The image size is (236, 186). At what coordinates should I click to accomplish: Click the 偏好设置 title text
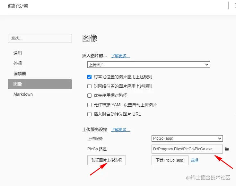18,6
